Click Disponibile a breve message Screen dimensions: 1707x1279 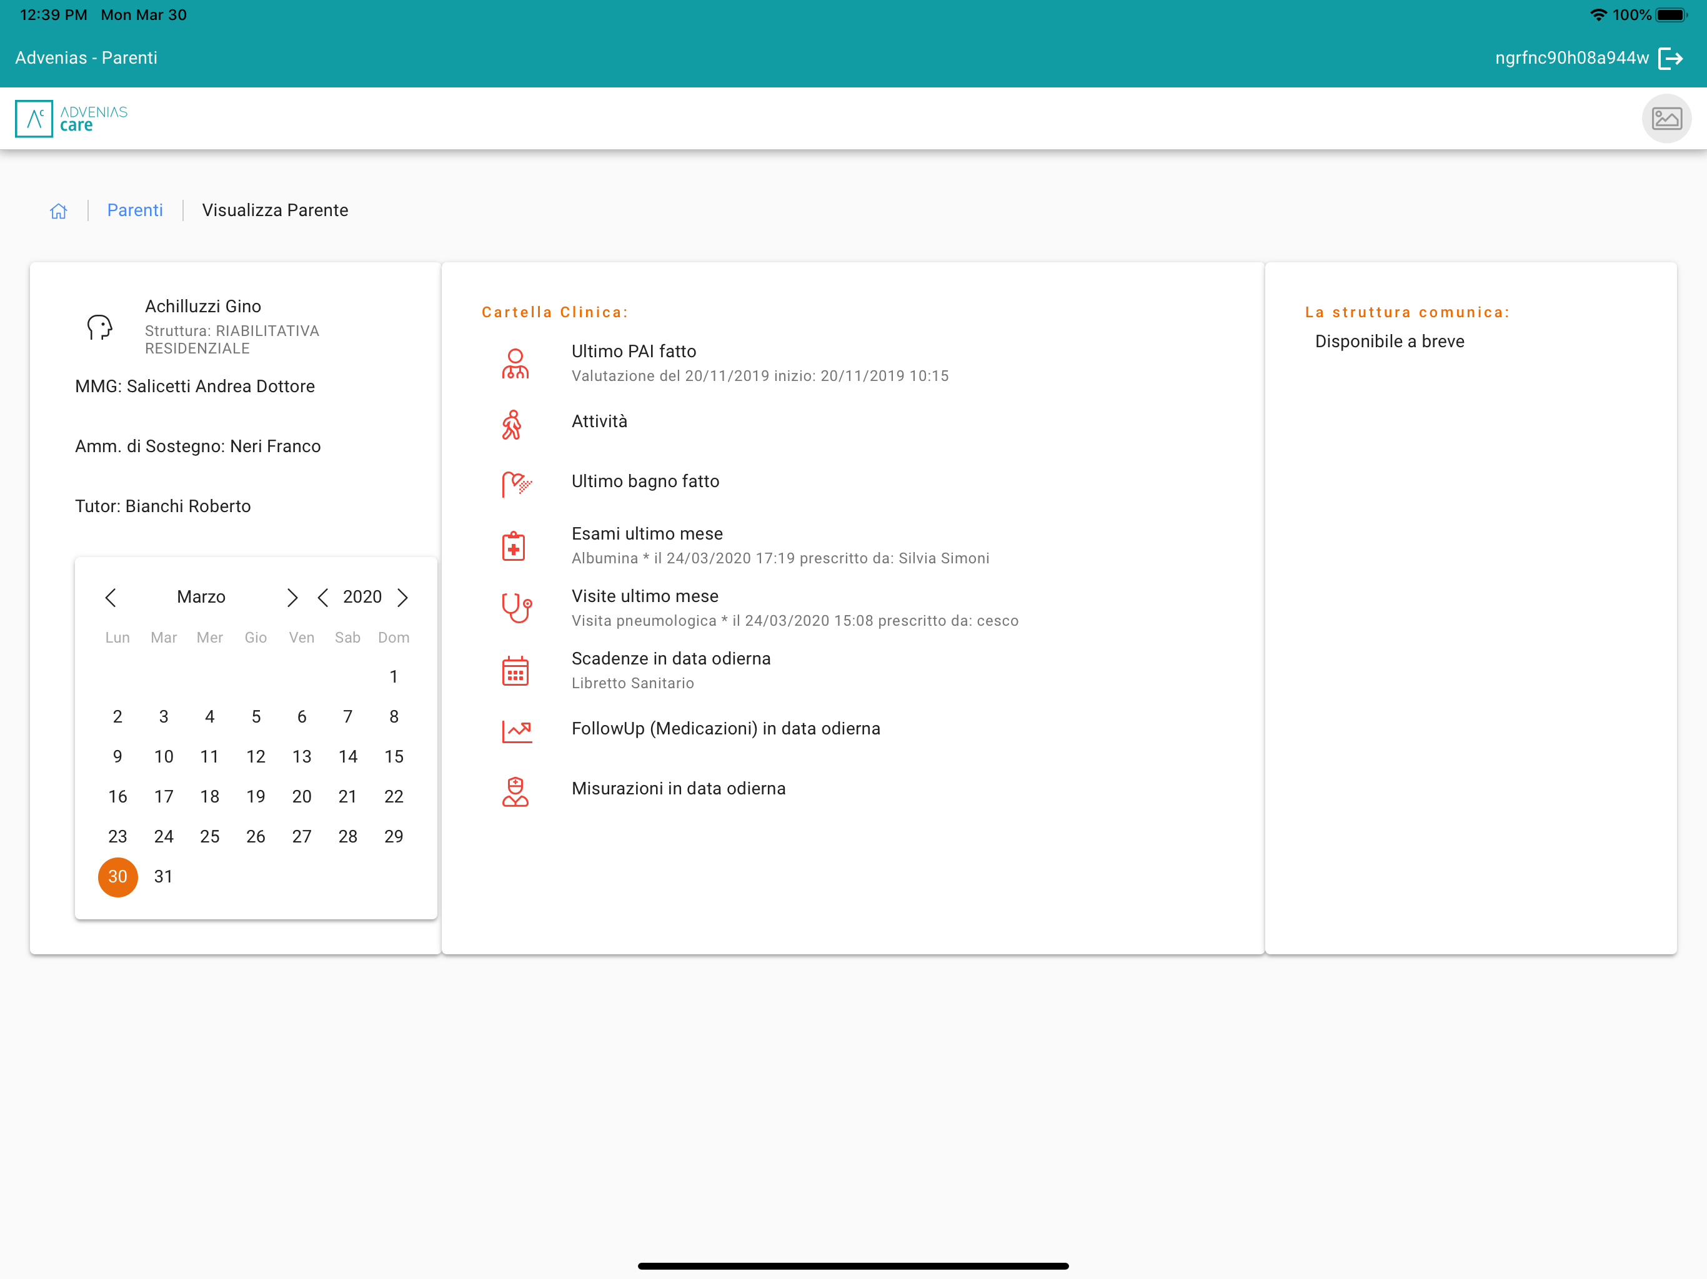pyautogui.click(x=1390, y=342)
